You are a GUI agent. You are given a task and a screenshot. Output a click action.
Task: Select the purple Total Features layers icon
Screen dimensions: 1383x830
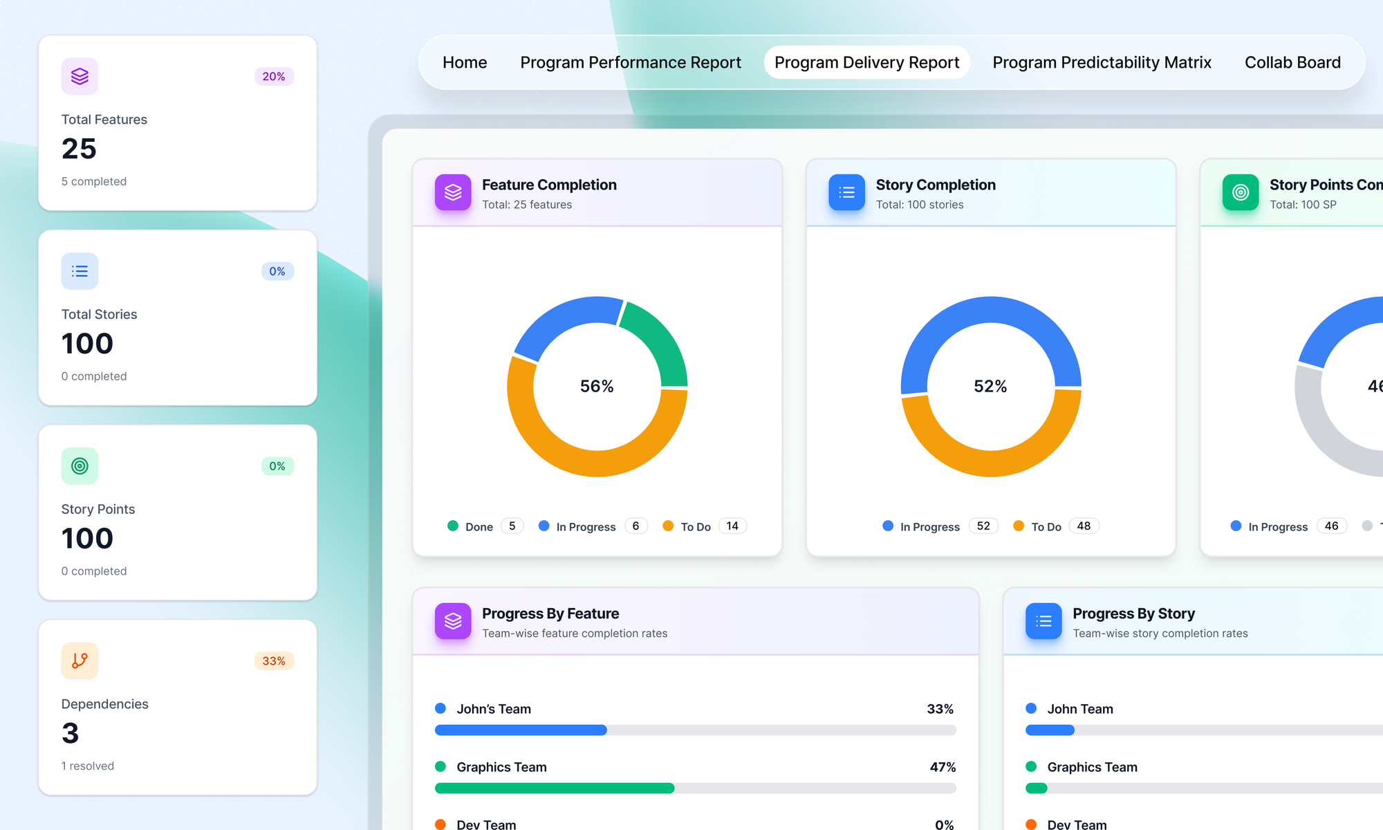click(80, 76)
